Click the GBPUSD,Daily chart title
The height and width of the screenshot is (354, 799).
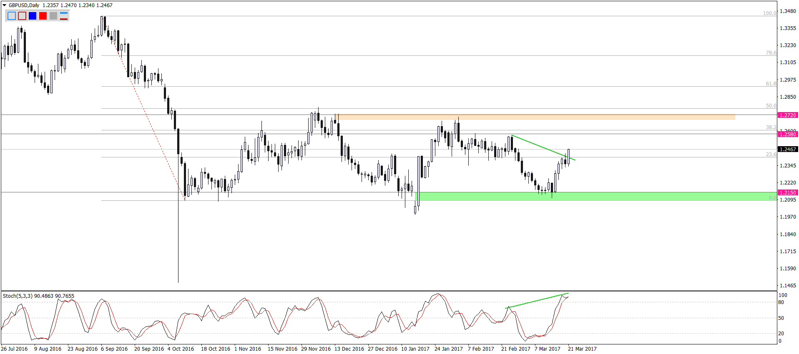coord(24,5)
